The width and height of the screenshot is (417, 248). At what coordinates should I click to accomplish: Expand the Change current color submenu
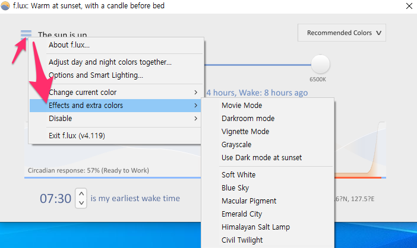(x=115, y=93)
